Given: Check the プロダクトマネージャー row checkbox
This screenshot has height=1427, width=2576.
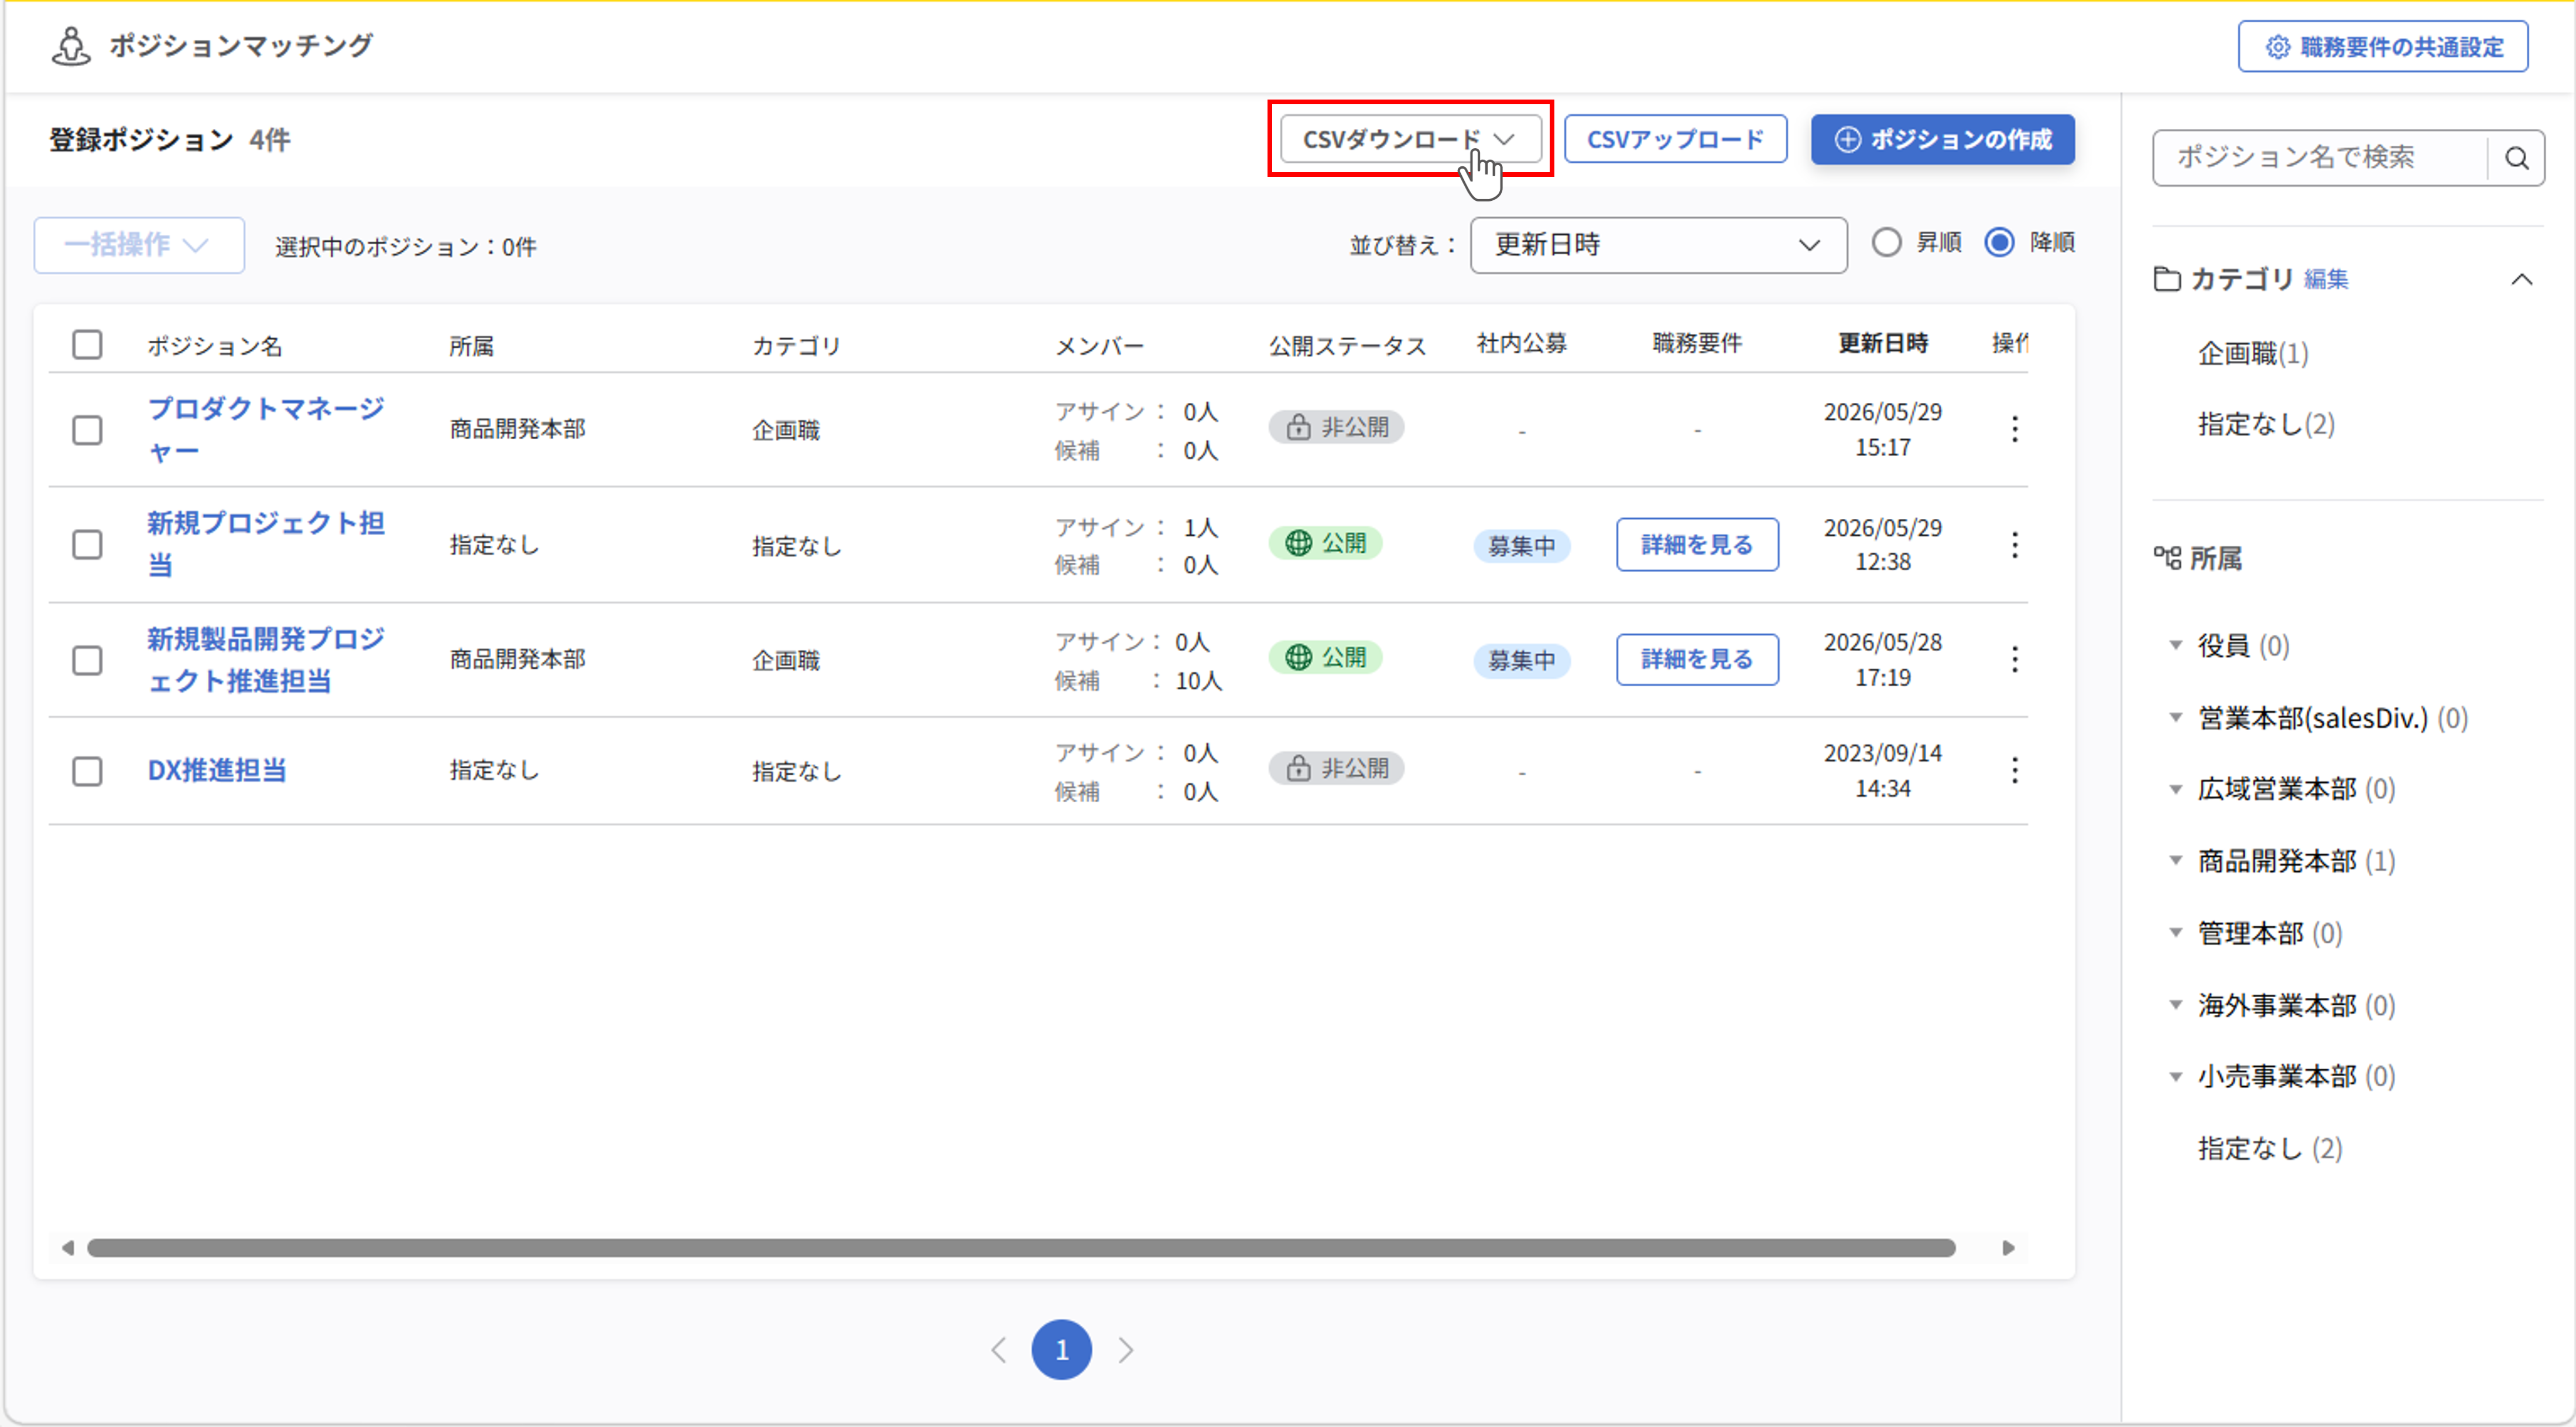Looking at the screenshot, I should [x=87, y=430].
